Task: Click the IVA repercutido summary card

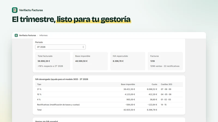Action: point(128,61)
